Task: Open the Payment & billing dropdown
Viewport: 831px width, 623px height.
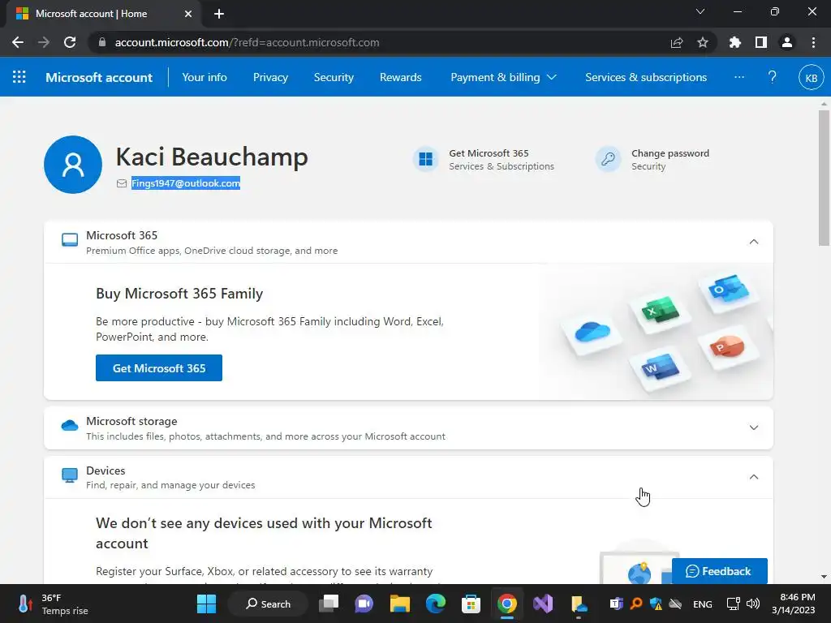Action: click(x=503, y=77)
